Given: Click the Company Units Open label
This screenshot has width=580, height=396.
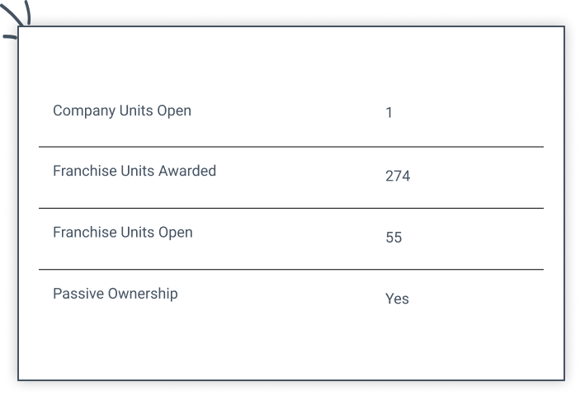Looking at the screenshot, I should click(122, 111).
